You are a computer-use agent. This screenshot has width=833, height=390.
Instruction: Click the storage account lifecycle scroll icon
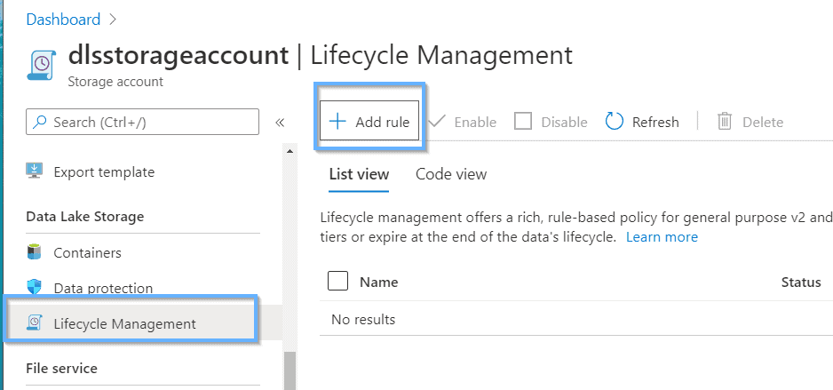point(42,66)
